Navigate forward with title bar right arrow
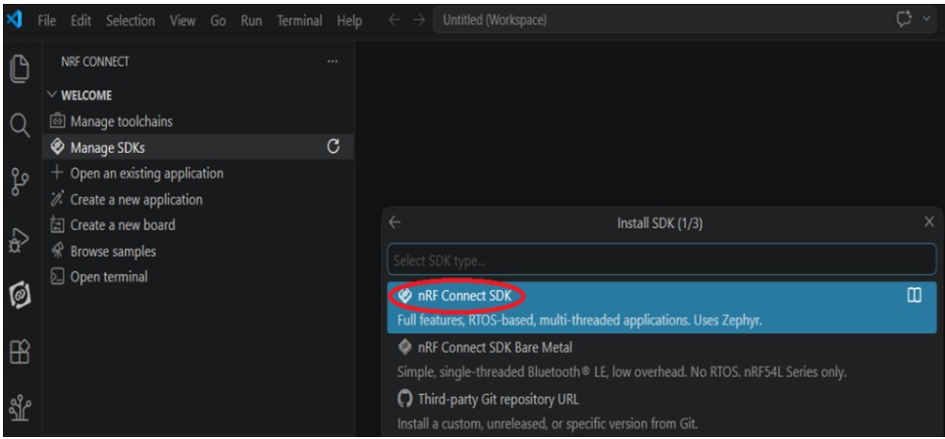Screen dimensions: 945x439 [x=419, y=20]
